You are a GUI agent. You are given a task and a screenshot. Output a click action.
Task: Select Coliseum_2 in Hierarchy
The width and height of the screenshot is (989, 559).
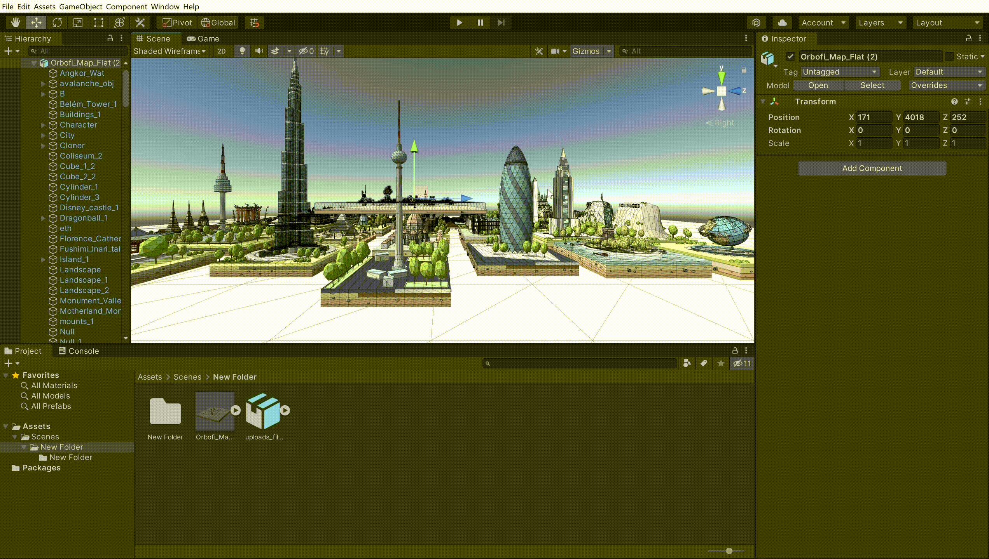80,156
